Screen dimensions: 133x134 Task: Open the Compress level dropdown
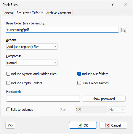(x=32, y=63)
